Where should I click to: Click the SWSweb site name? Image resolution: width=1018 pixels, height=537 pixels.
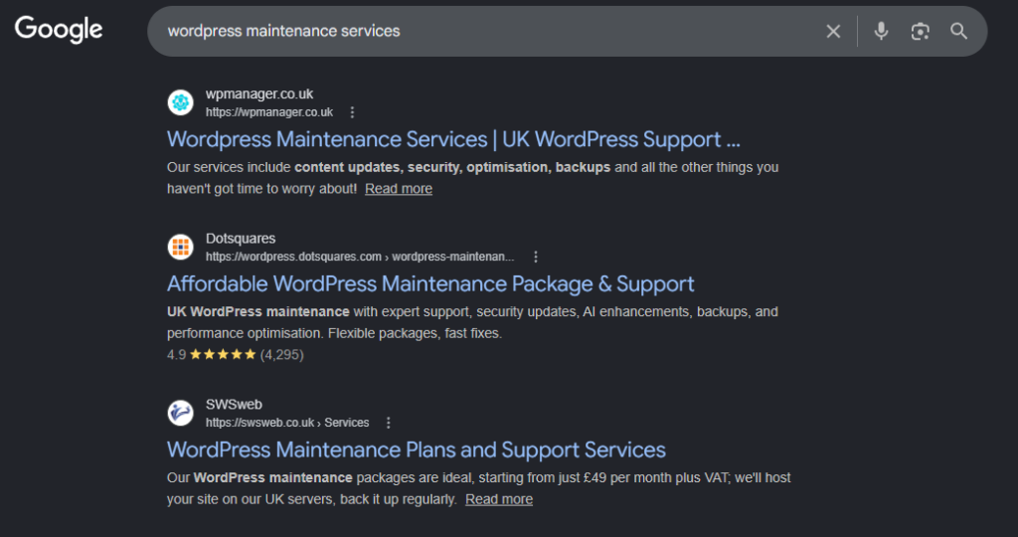(234, 405)
